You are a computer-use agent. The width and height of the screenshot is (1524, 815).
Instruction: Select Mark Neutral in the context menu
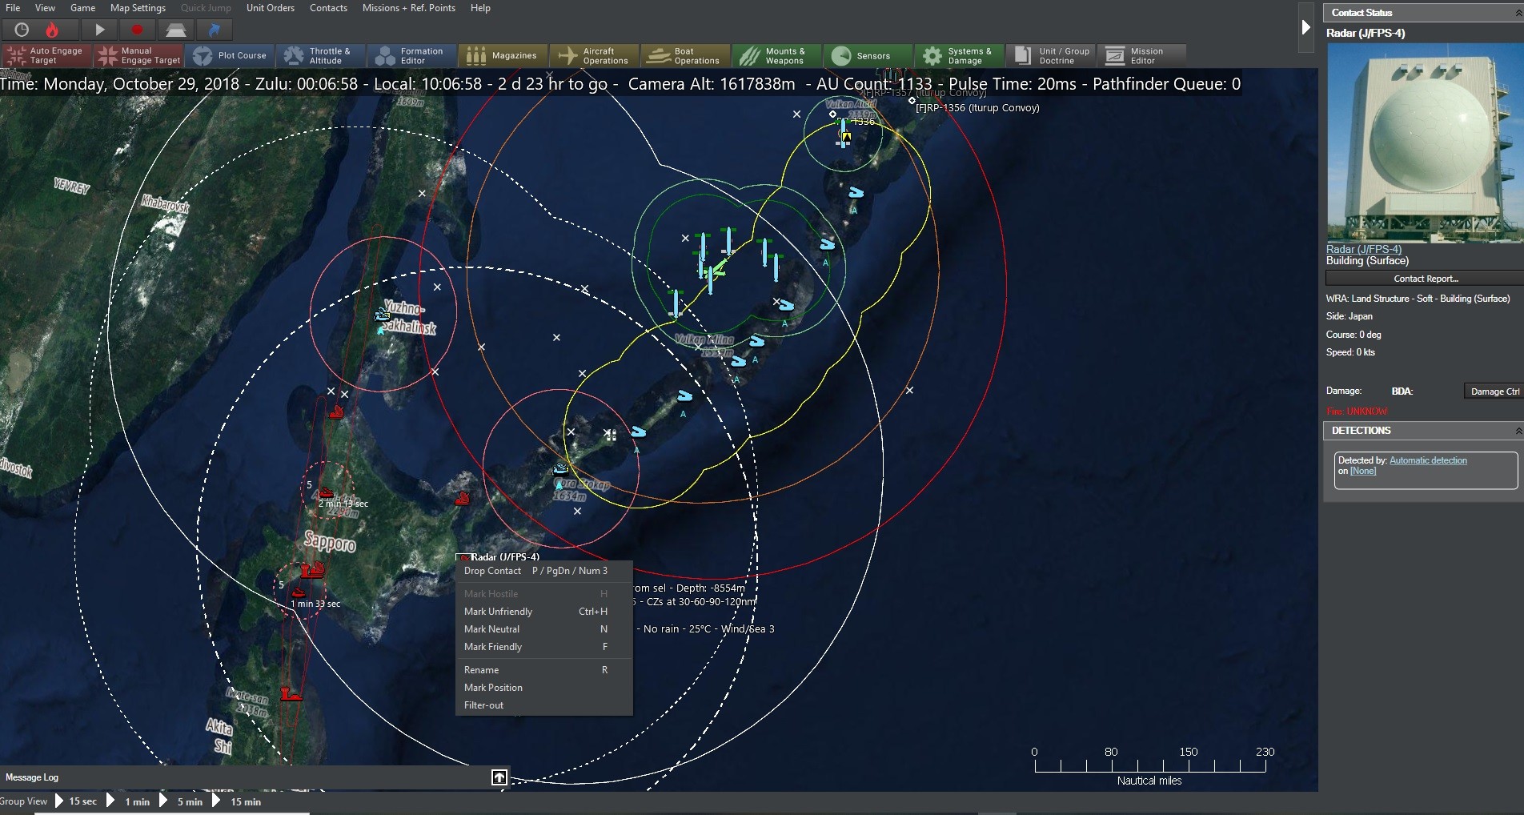pos(491,629)
